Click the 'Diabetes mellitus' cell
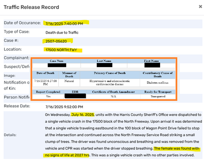This screenshot has width=204, height=160. [158, 83]
